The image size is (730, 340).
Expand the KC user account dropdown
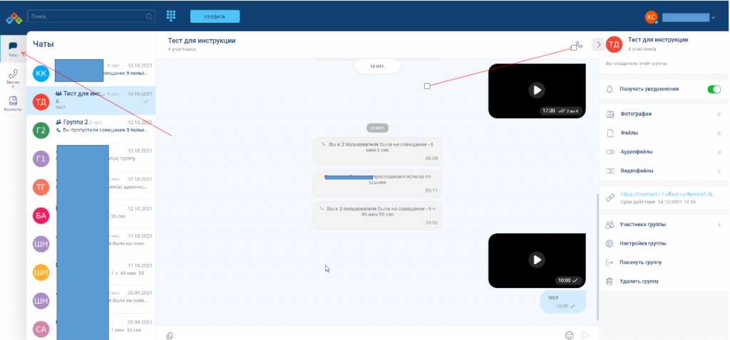713,17
